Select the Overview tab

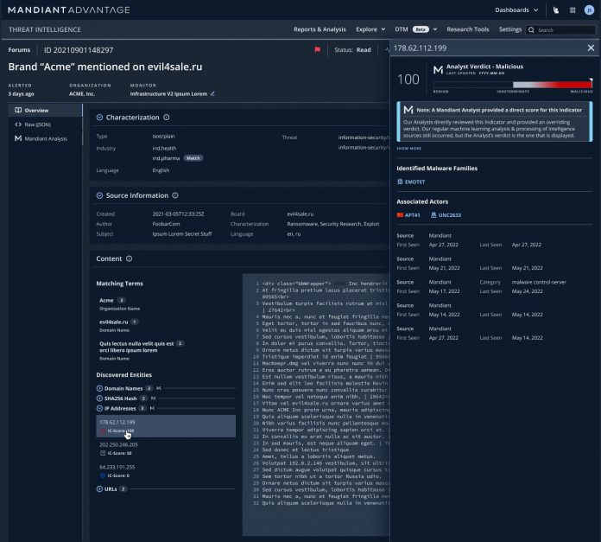tap(45, 111)
